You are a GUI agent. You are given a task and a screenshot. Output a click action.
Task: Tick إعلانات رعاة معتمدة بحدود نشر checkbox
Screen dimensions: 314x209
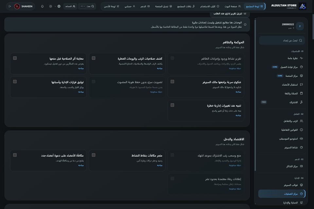[x=172, y=178]
